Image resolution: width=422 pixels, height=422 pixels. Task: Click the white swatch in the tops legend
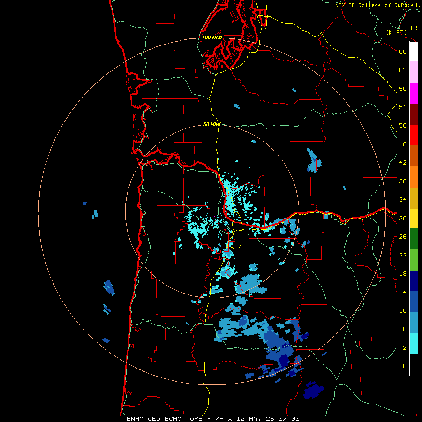(414, 52)
